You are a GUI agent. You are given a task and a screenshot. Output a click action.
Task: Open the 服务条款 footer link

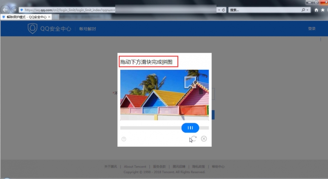tap(159, 166)
